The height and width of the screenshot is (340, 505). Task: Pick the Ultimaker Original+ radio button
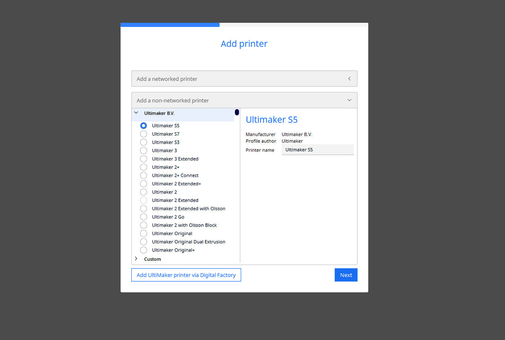coord(144,250)
